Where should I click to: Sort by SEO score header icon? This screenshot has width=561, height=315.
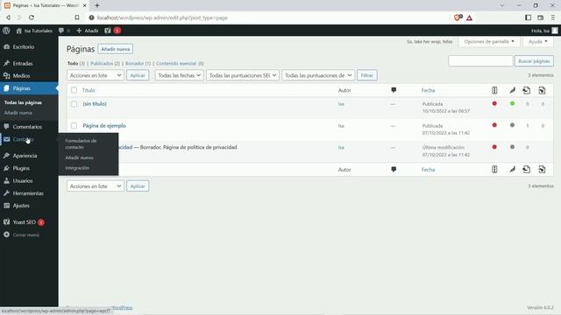[494, 90]
